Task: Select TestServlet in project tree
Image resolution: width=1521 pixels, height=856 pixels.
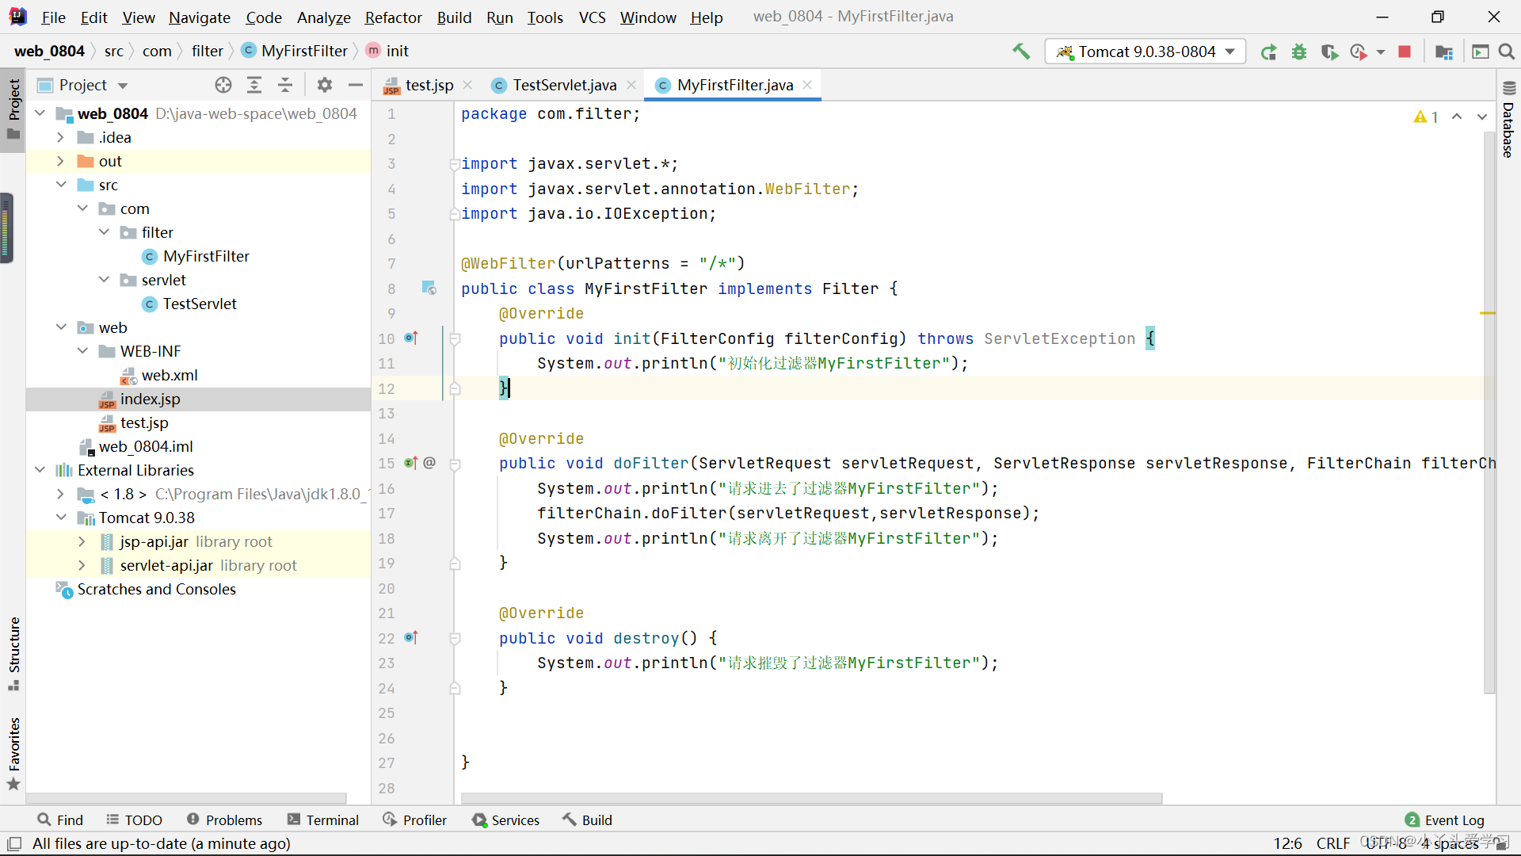Action: 199,304
